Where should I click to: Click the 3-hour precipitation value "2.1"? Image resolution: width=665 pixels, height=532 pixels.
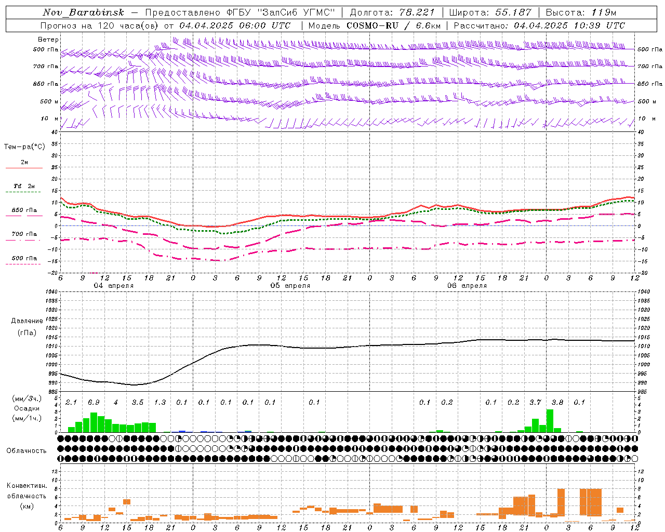[x=71, y=403]
